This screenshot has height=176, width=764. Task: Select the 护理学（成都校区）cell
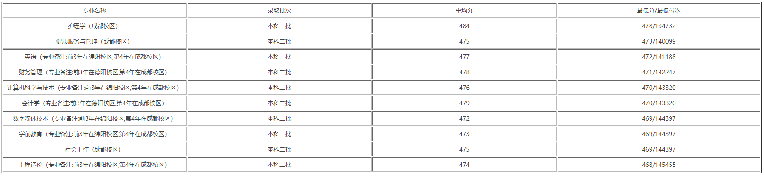[94, 26]
